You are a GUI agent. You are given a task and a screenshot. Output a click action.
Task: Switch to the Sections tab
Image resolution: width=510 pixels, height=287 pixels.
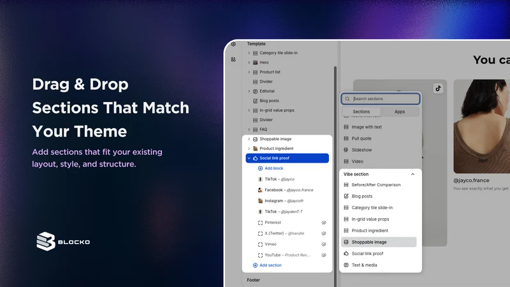(x=361, y=112)
